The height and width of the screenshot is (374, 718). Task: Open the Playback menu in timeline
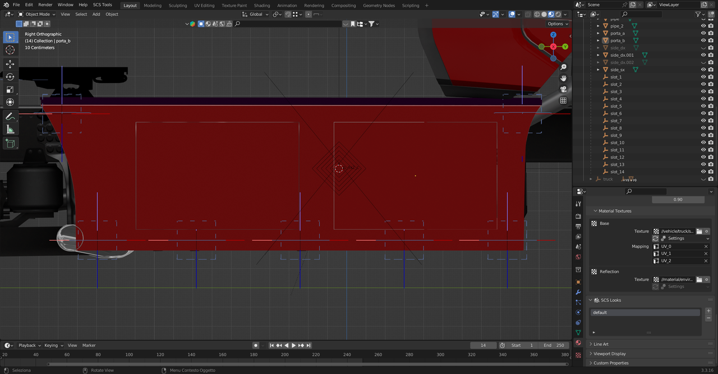coord(28,345)
